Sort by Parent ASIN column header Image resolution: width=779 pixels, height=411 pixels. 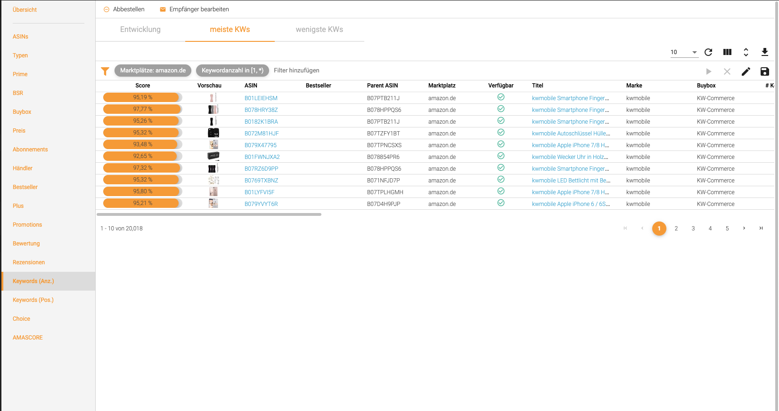382,86
